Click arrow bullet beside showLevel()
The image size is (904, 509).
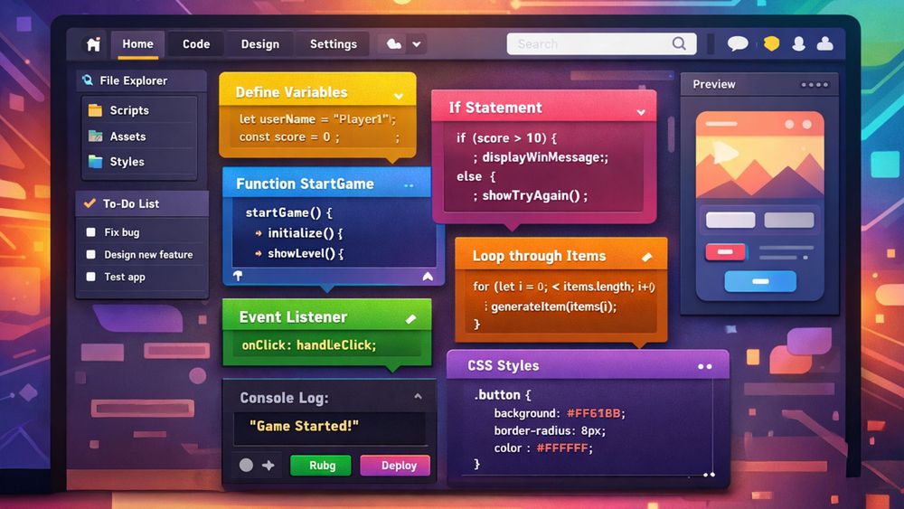259,254
